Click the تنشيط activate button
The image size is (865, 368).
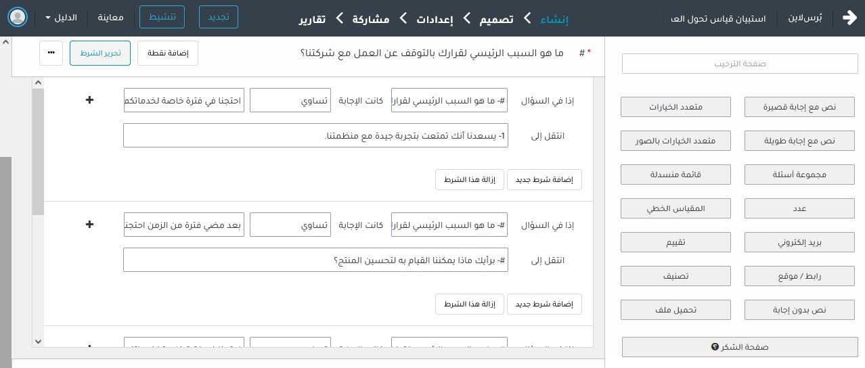162,17
